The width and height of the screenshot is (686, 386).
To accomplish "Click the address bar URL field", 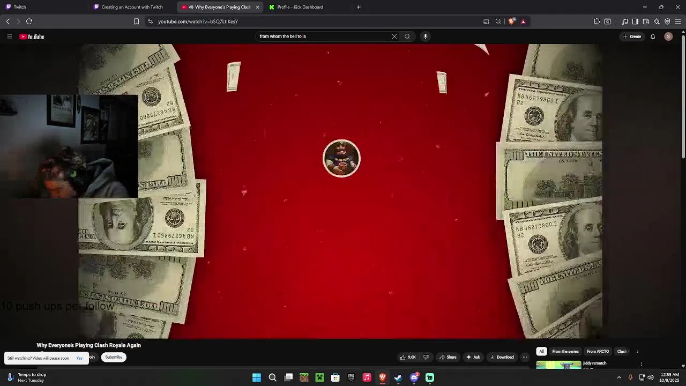I will click(316, 21).
